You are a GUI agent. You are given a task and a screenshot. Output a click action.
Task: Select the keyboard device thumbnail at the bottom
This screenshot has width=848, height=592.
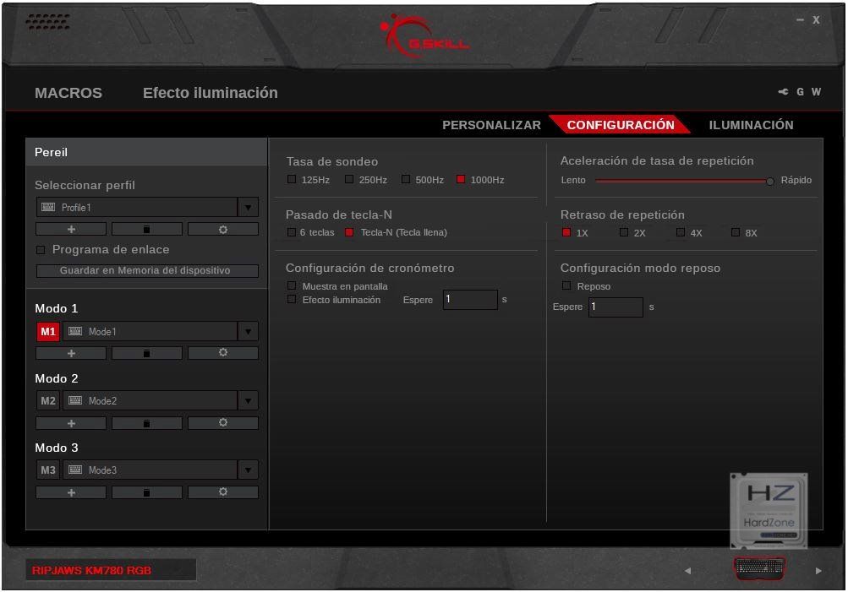[x=760, y=568]
